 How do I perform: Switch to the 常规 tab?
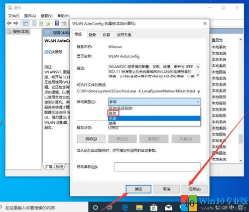(x=78, y=34)
